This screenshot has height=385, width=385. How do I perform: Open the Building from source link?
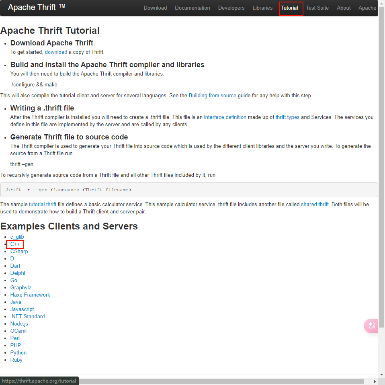pyautogui.click(x=212, y=96)
